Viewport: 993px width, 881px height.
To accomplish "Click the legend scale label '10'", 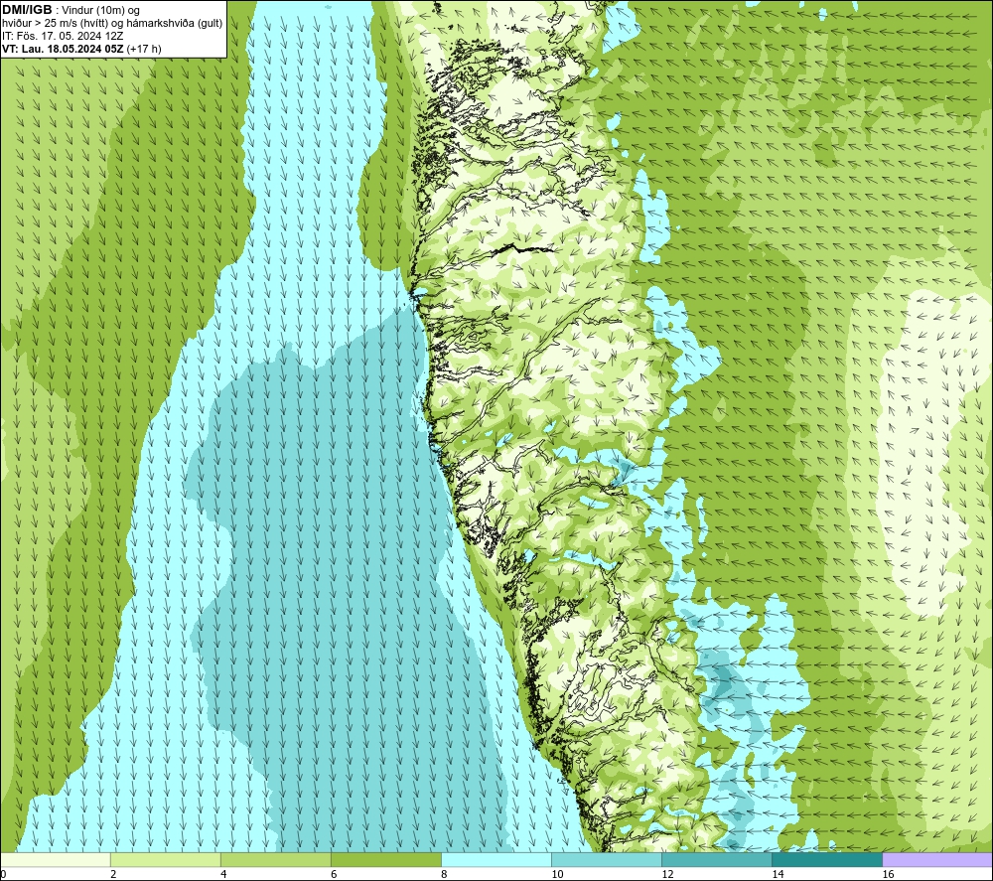I will (557, 874).
